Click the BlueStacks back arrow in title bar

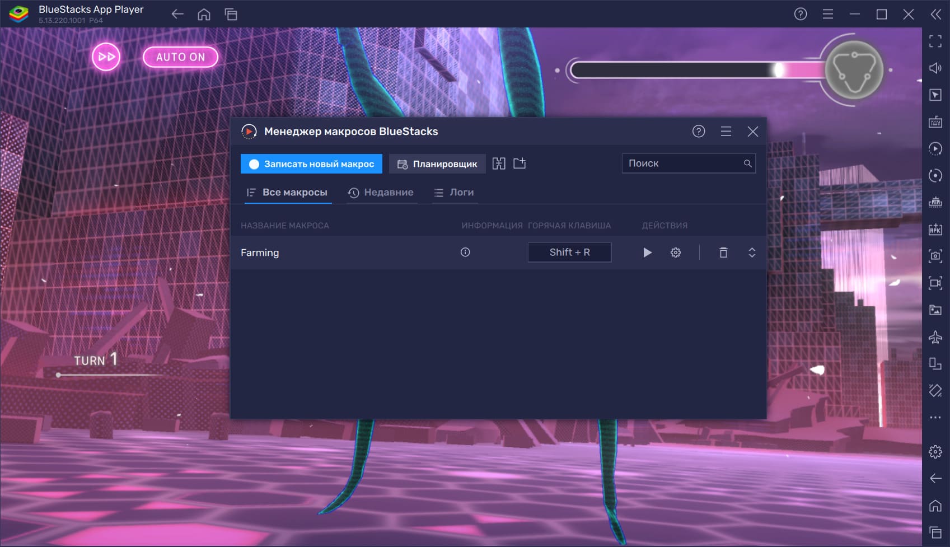point(177,14)
